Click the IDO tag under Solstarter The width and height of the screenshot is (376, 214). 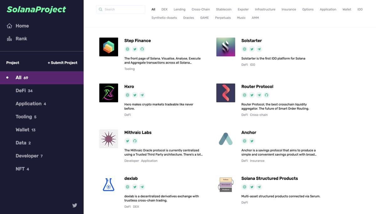click(253, 65)
